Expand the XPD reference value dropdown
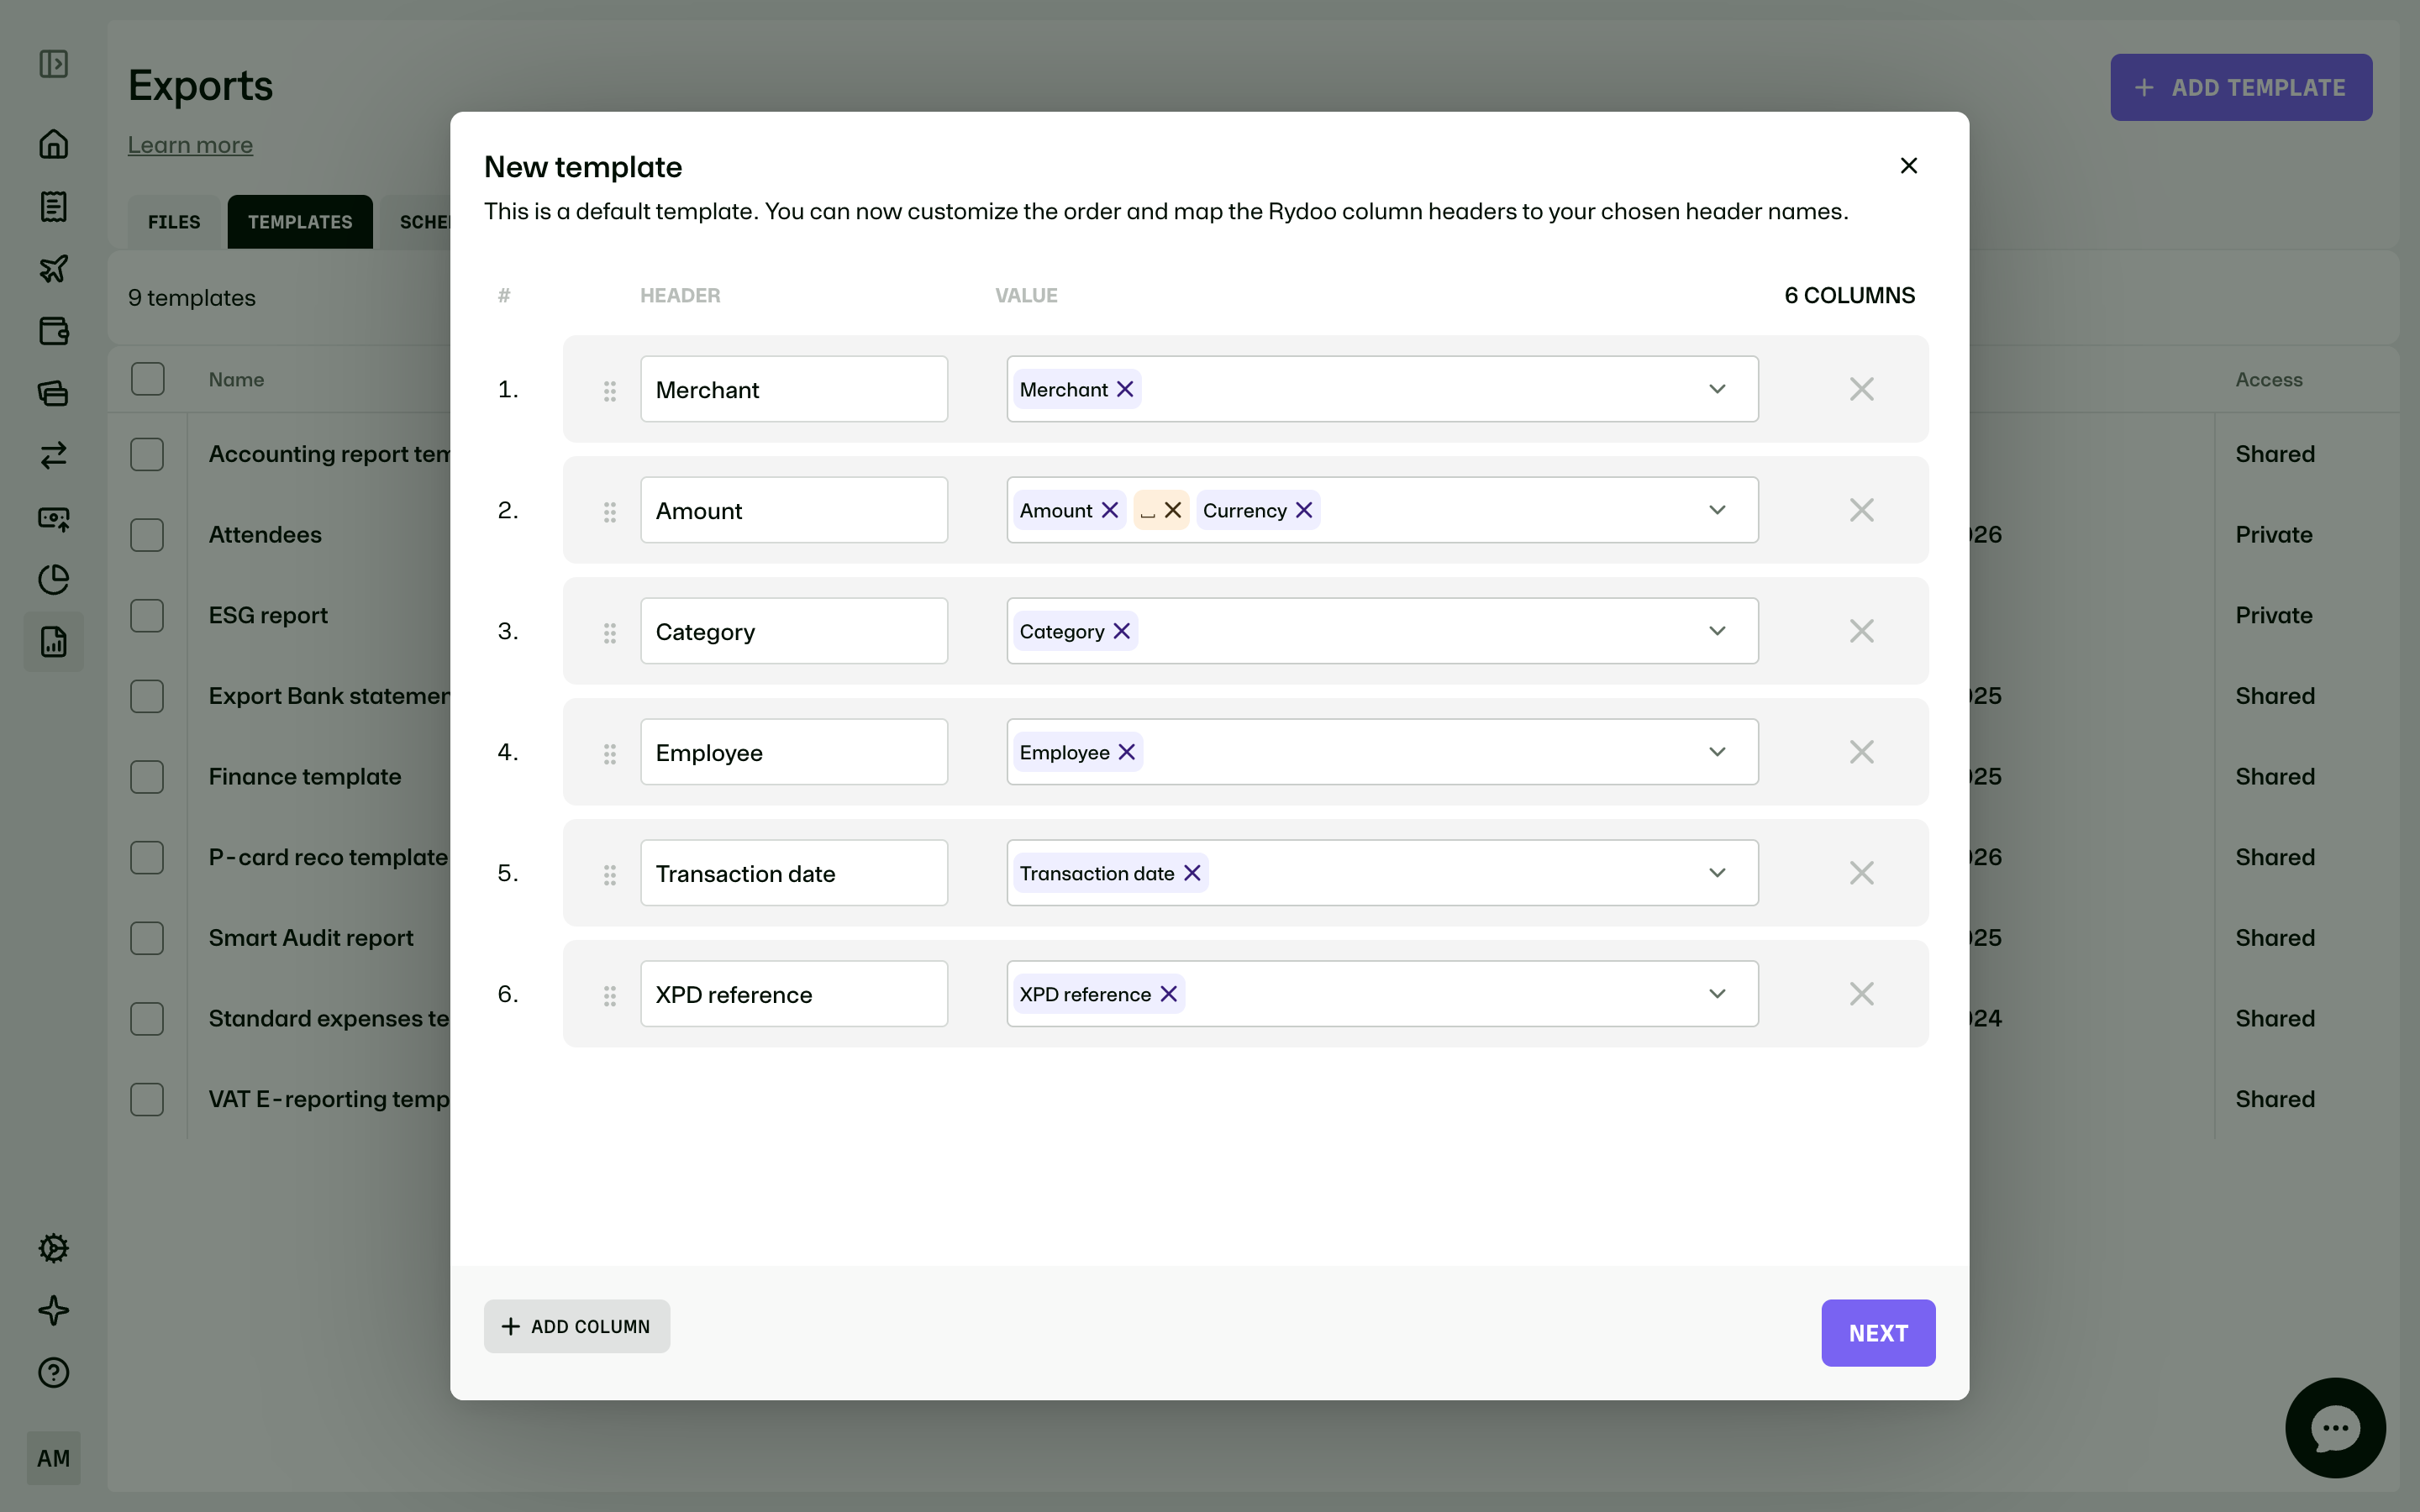 1717,994
